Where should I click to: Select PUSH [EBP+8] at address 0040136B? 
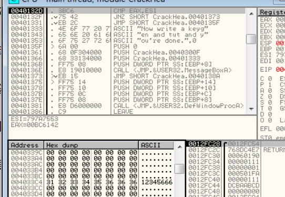pos(162,64)
